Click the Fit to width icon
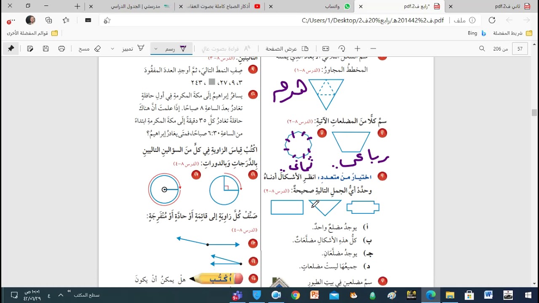This screenshot has width=539, height=303. tap(326, 49)
